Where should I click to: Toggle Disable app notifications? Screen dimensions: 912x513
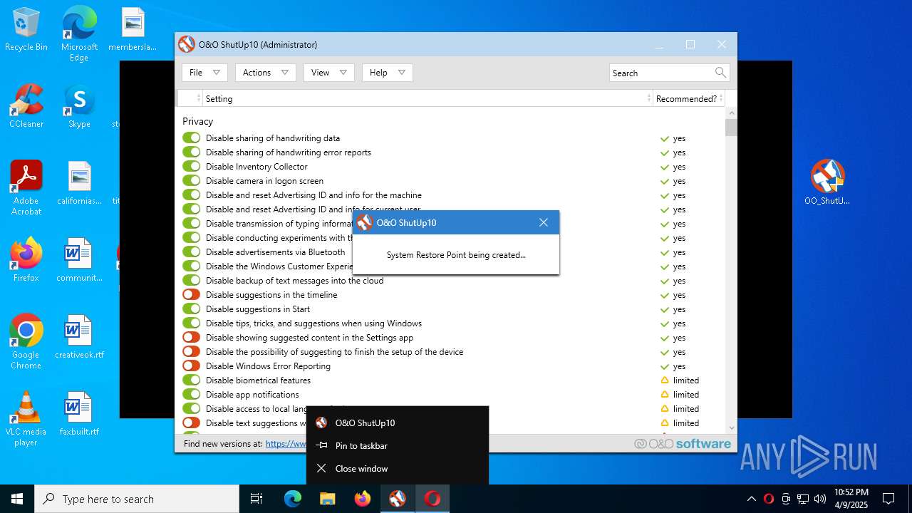tap(191, 395)
